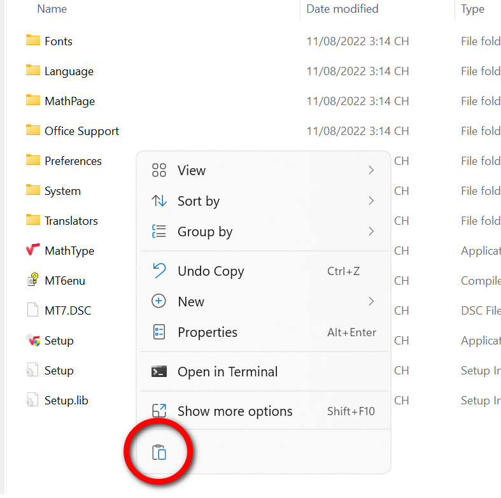The image size is (501, 498).
Task: Select the Language folder icon
Action: tap(33, 70)
